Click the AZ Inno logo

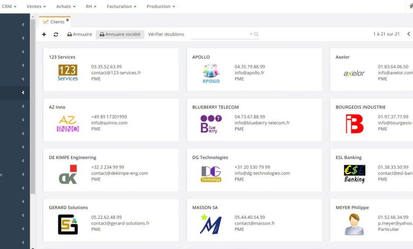coord(68,123)
